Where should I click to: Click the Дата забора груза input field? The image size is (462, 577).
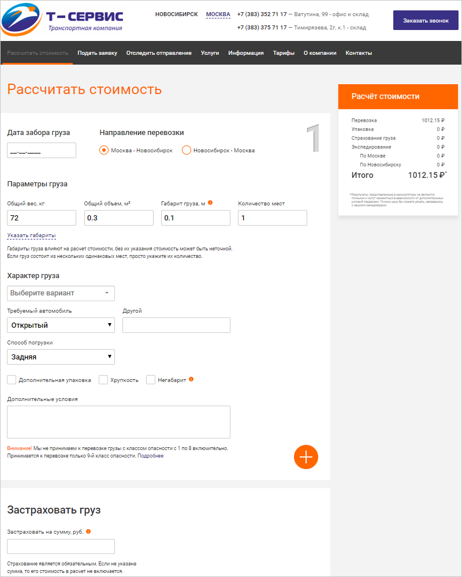coord(42,151)
